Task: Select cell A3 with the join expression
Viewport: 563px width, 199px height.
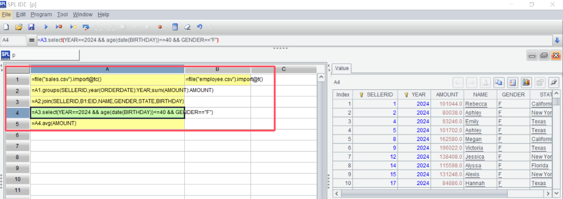Action: (x=107, y=102)
